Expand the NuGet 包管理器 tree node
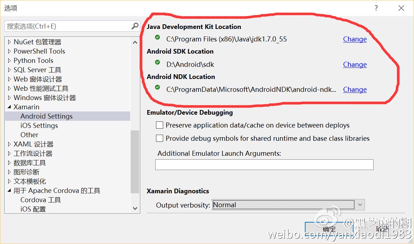 (x=9, y=42)
